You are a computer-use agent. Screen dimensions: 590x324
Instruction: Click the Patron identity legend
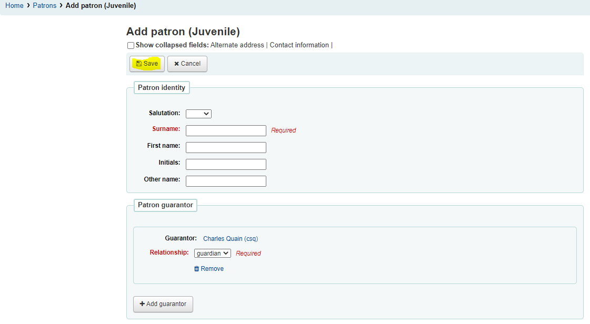coord(162,88)
